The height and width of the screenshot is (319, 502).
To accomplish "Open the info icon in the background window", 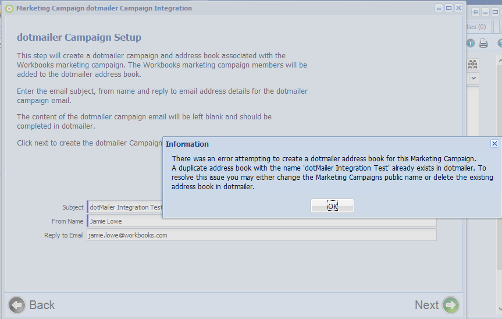I will [x=471, y=43].
